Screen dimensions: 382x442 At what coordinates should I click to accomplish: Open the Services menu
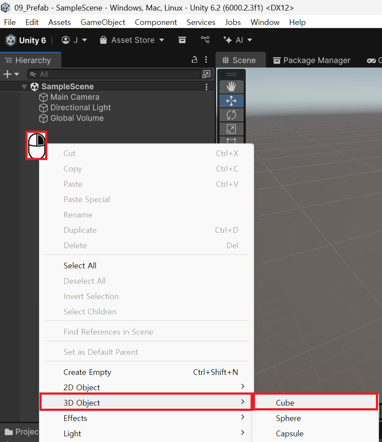tap(201, 22)
